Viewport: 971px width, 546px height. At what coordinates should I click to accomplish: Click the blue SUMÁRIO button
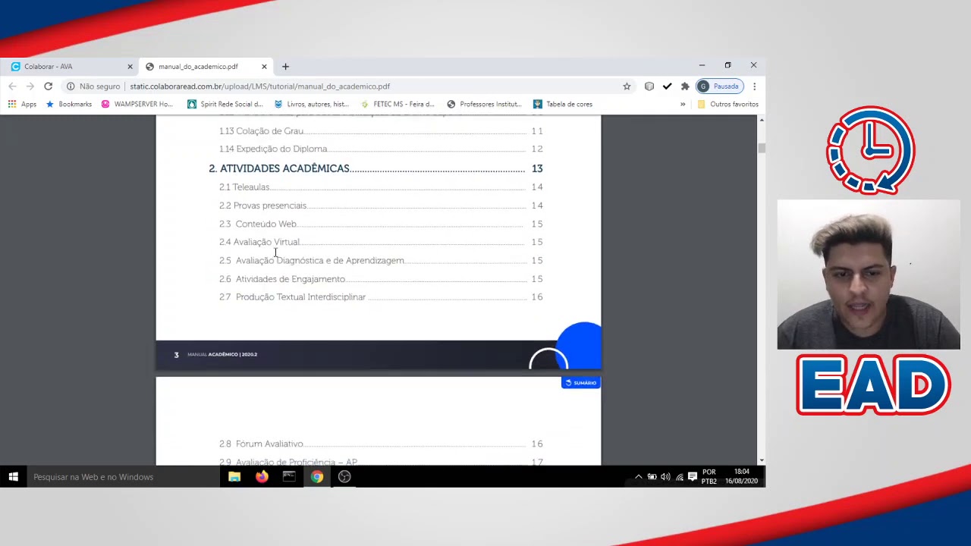pyautogui.click(x=581, y=383)
